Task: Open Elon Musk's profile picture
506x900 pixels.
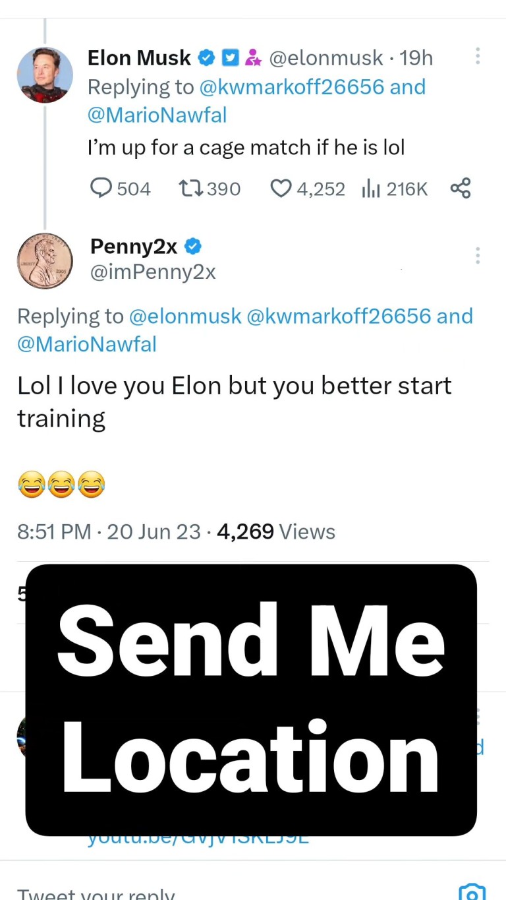Action: point(45,75)
